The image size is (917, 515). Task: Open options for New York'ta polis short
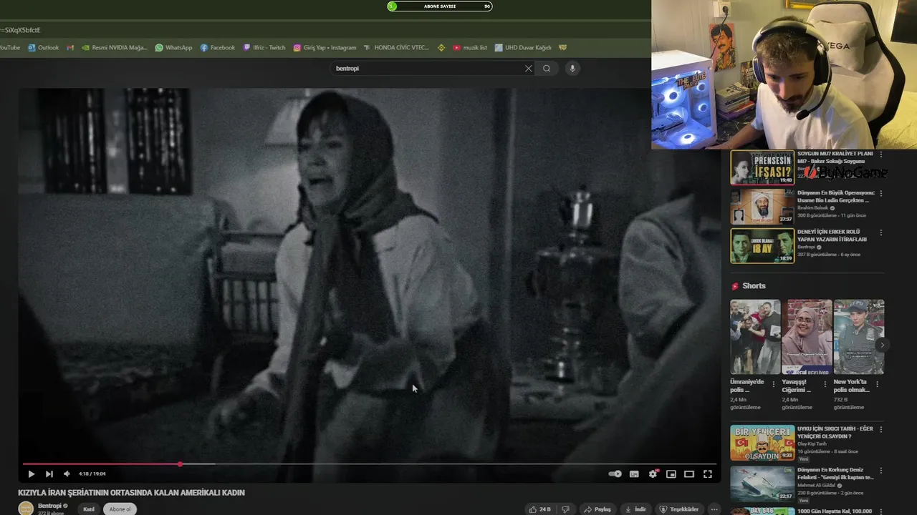click(878, 384)
